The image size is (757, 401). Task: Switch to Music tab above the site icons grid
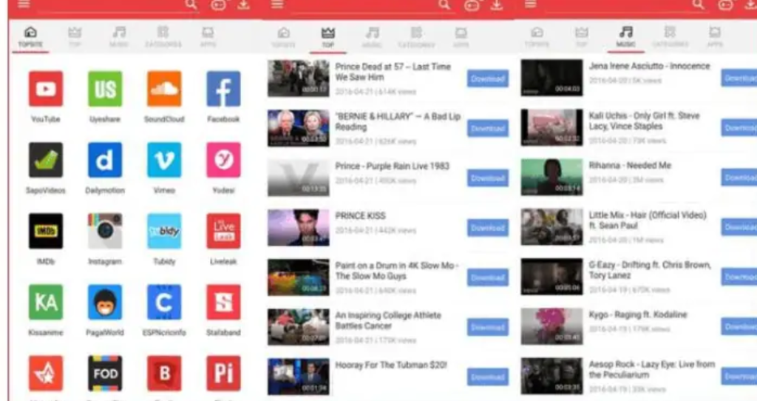(119, 37)
